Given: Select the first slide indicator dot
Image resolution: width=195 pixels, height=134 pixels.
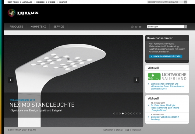Looking at the screenshot, I should point(114,113).
